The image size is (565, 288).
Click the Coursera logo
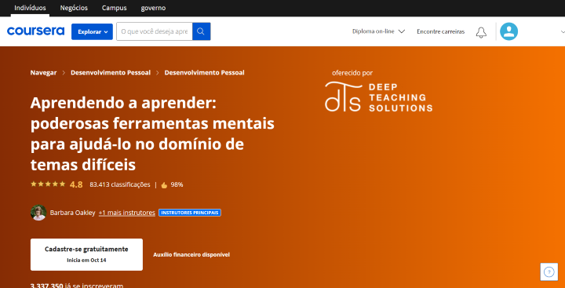click(35, 31)
